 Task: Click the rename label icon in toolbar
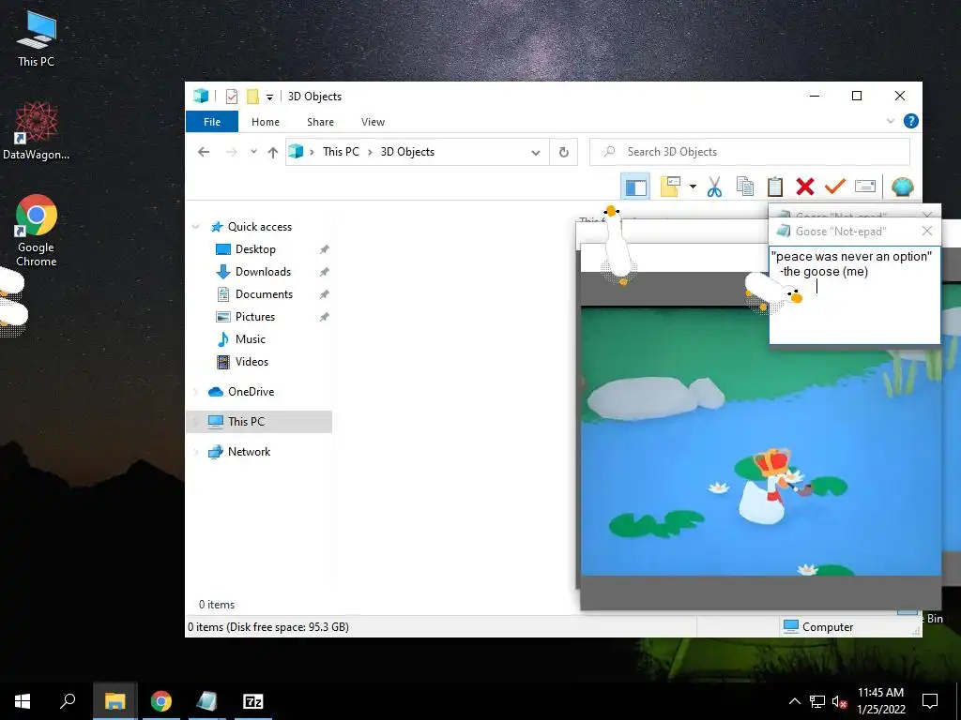click(x=864, y=186)
